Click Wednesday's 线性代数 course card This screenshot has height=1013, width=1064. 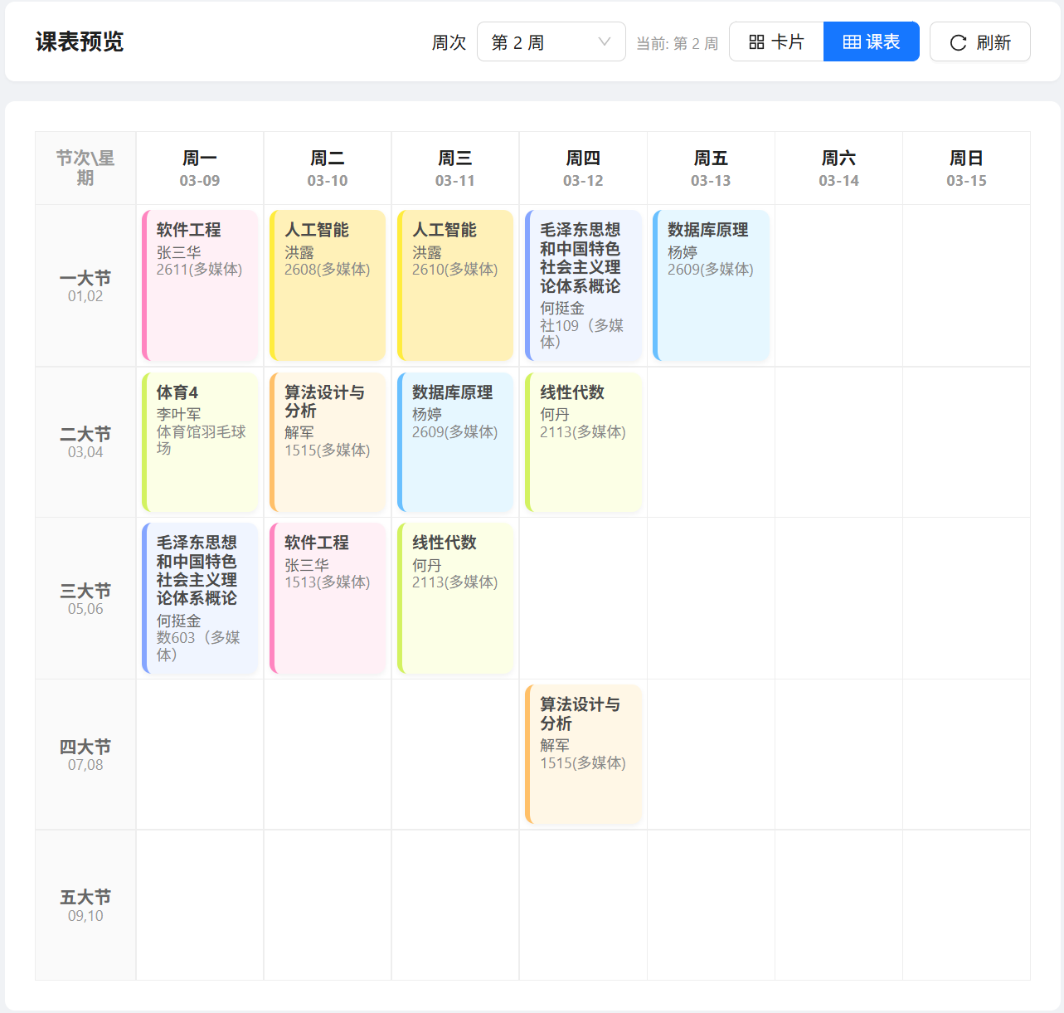(x=455, y=598)
